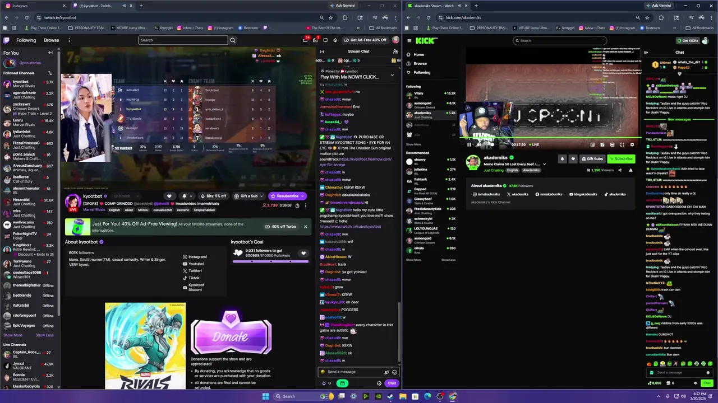Open Gift a Sub dropdown on Twitch
The height and width of the screenshot is (403, 718).
coord(260,196)
